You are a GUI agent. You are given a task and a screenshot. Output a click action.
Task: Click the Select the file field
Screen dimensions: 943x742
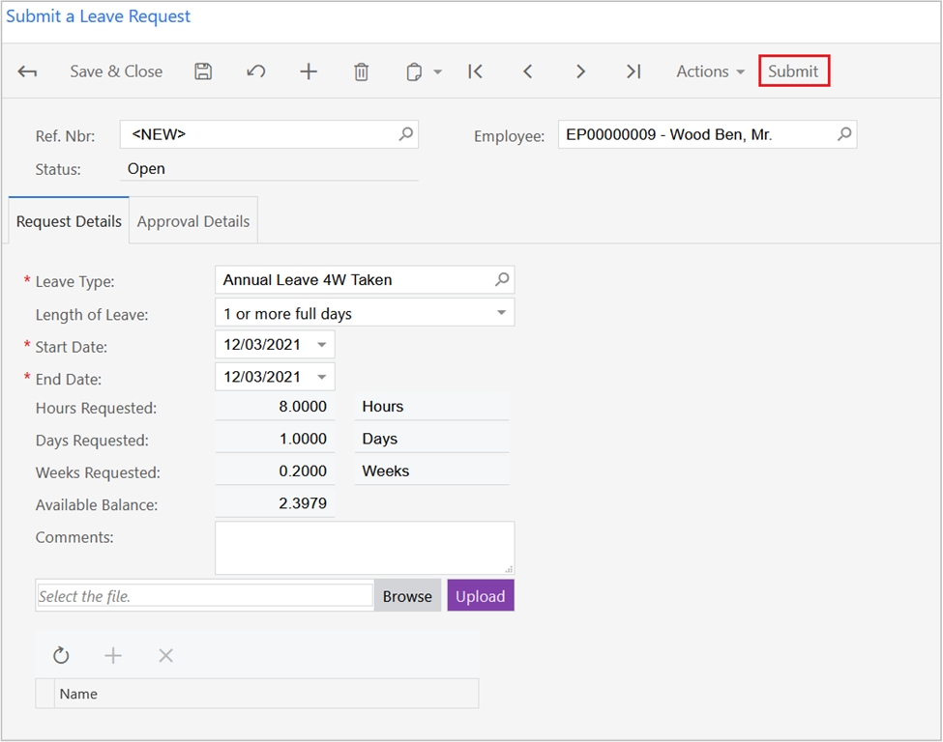point(205,596)
